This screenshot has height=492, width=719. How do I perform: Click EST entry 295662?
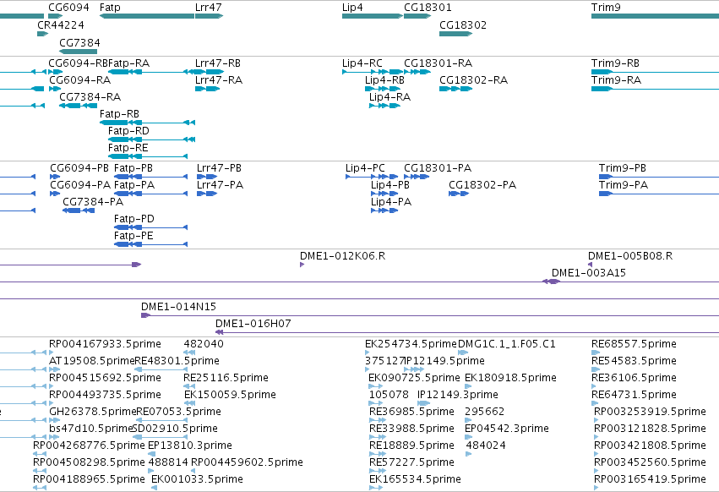[x=485, y=412]
